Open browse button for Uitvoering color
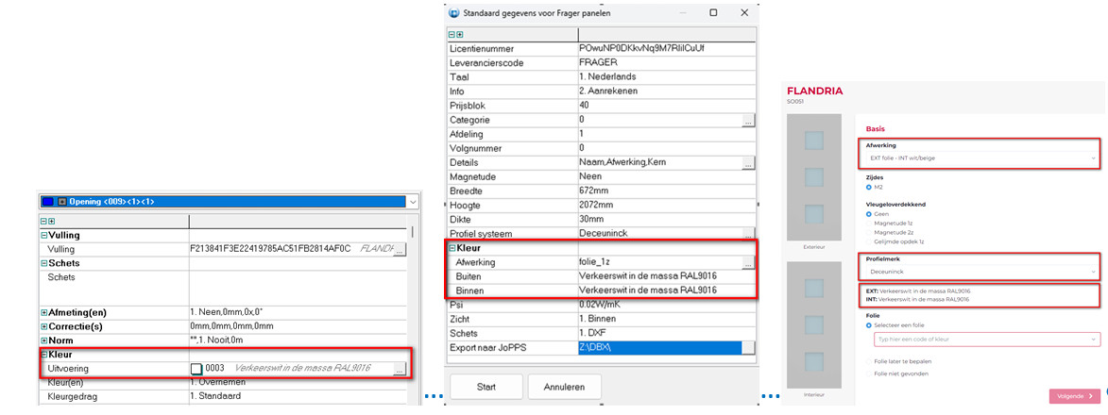This screenshot has width=1108, height=415. click(400, 369)
